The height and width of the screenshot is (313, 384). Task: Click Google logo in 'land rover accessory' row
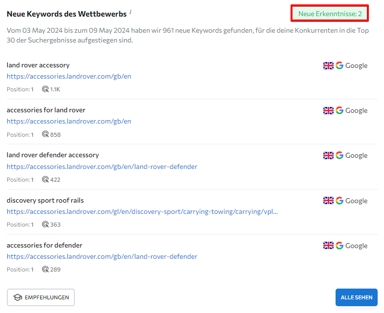click(x=339, y=65)
